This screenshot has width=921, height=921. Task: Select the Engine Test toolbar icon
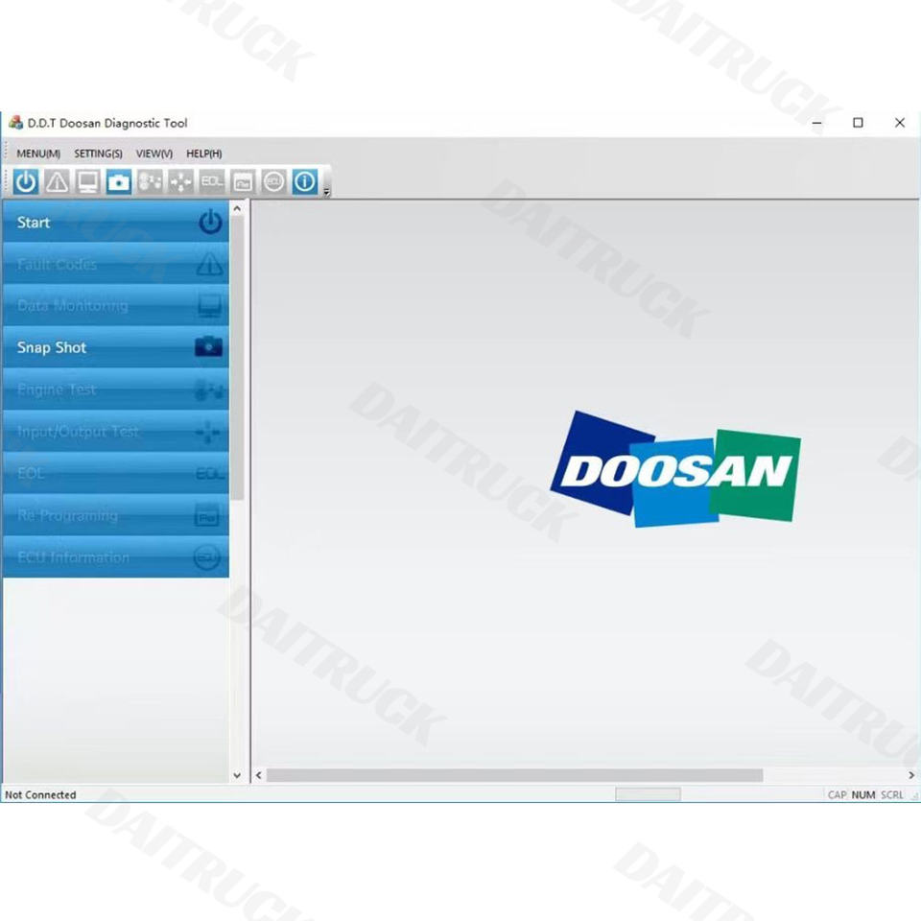(x=150, y=182)
